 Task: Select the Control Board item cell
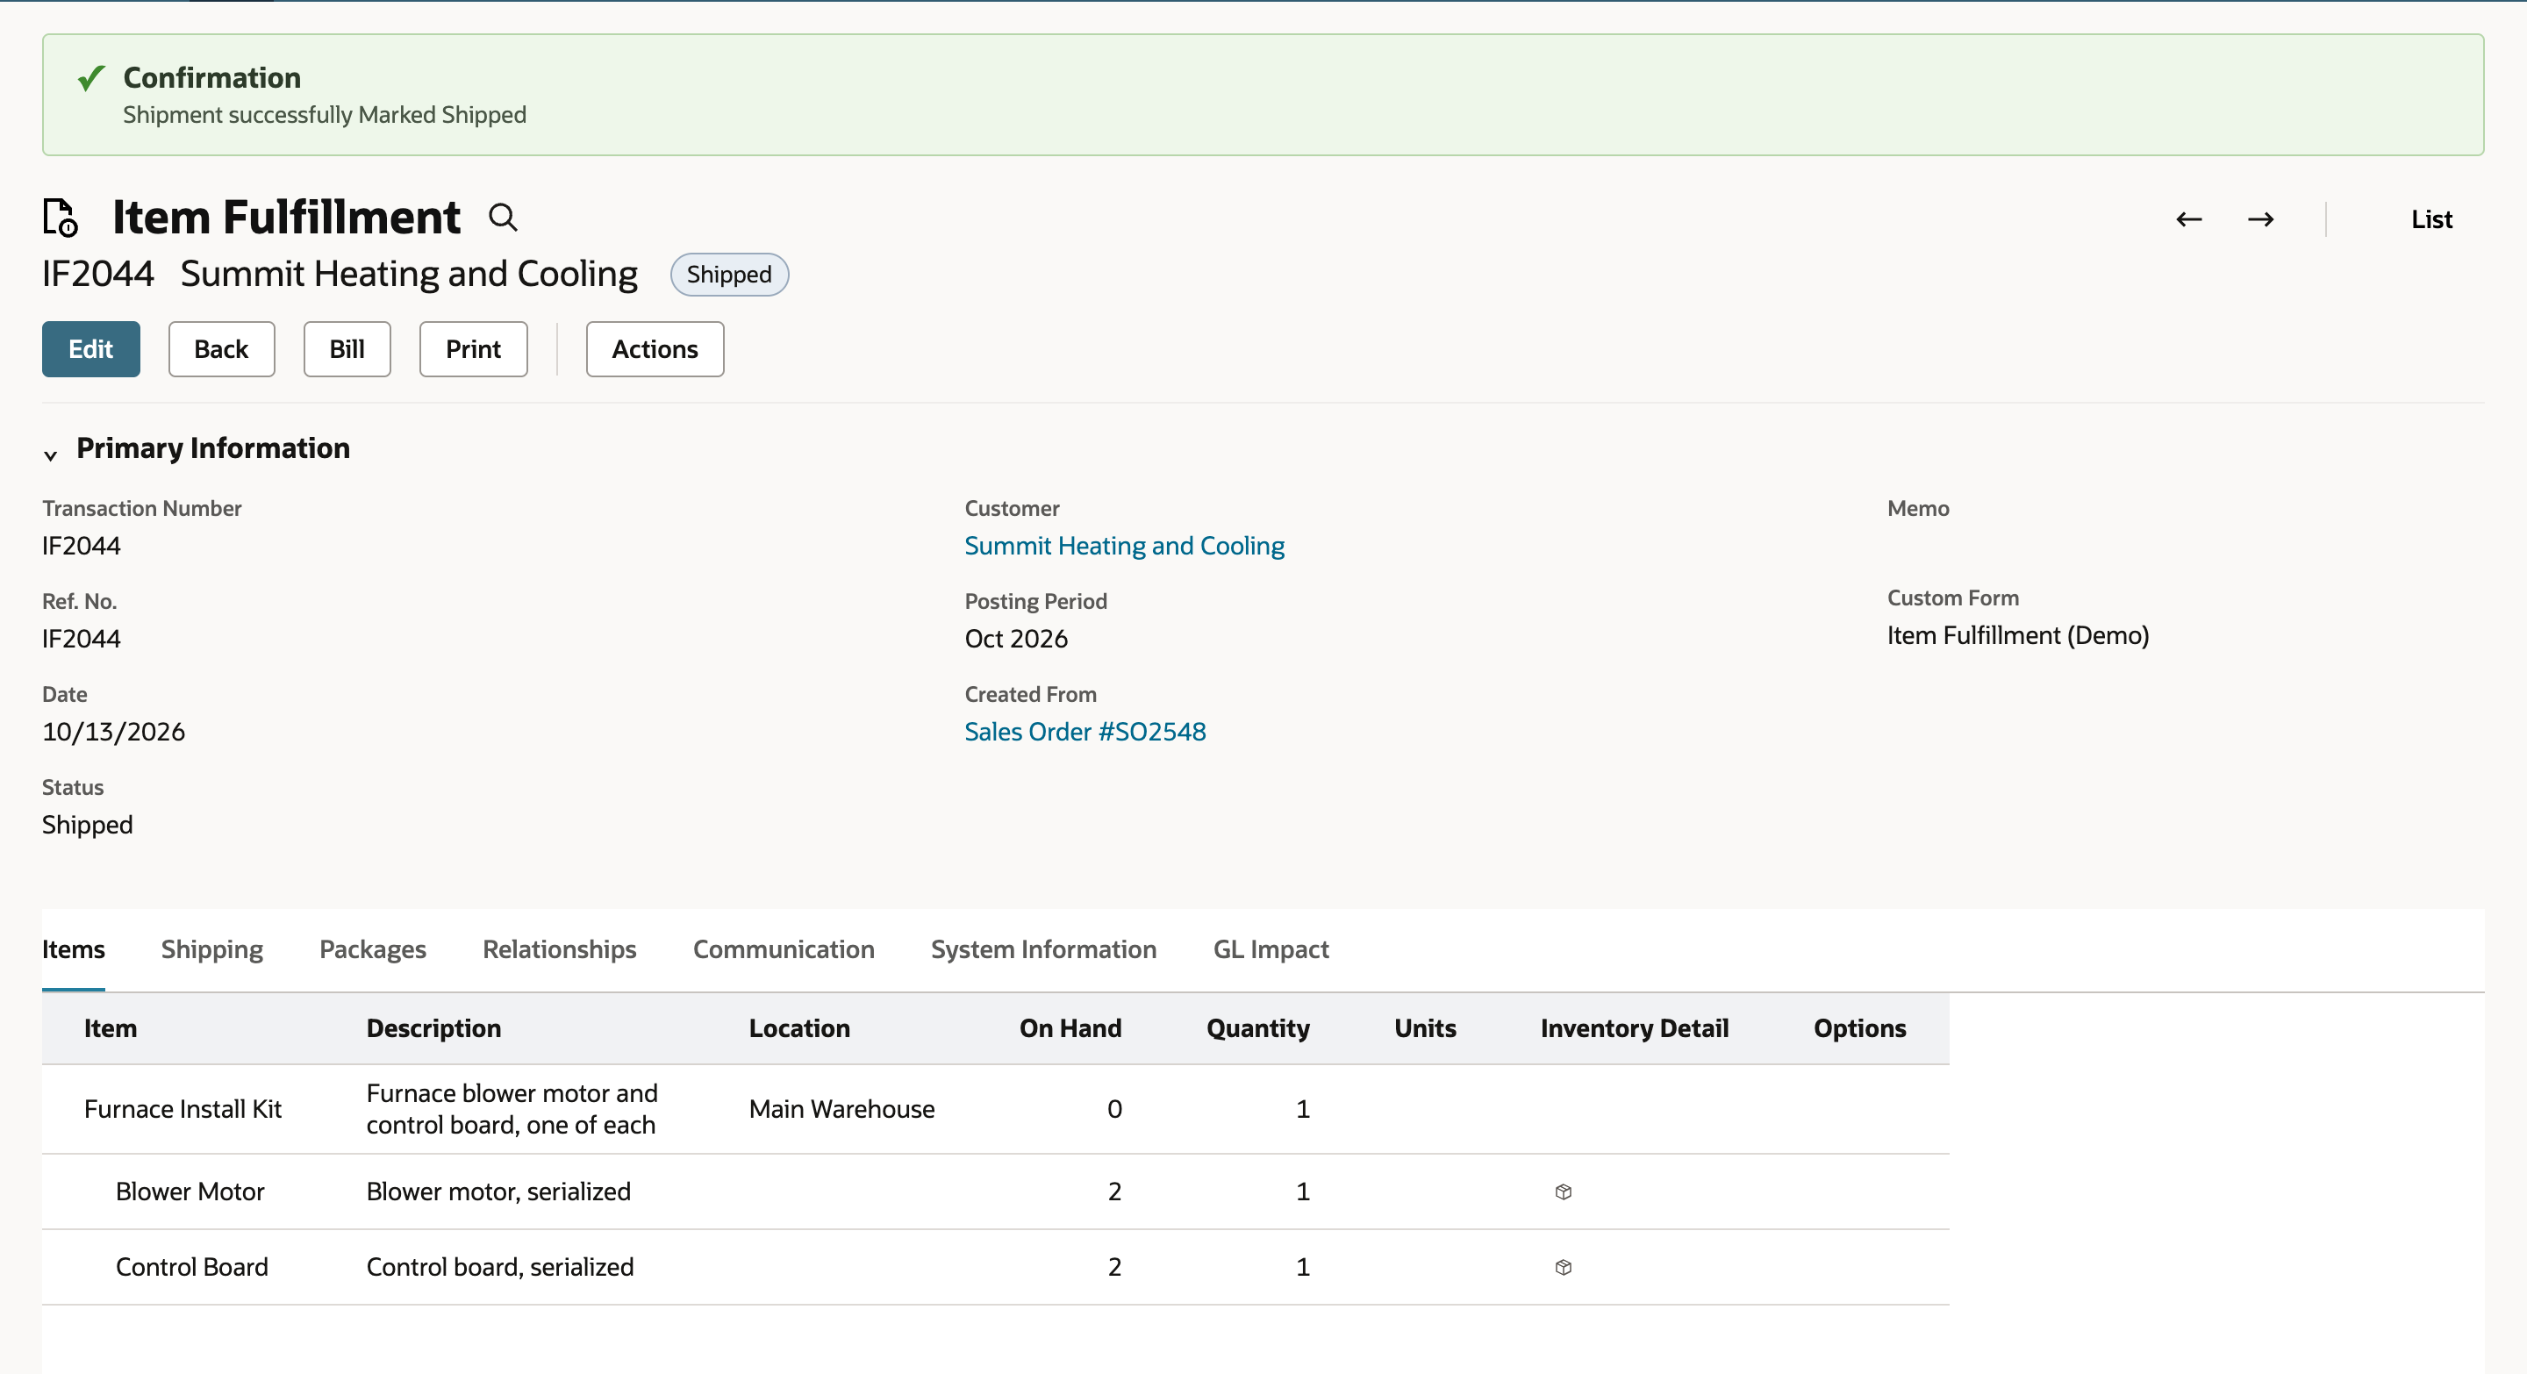pos(192,1267)
